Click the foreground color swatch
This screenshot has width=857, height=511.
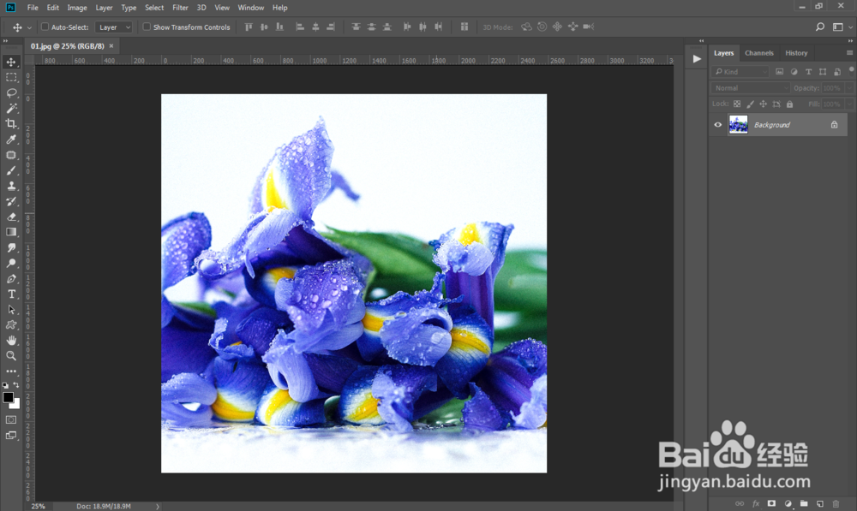(9, 398)
